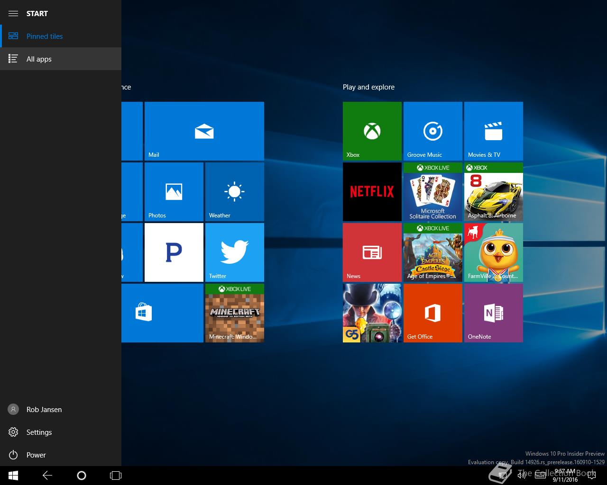This screenshot has height=485, width=607.
Task: Open the Xbox tile
Action: 372,131
